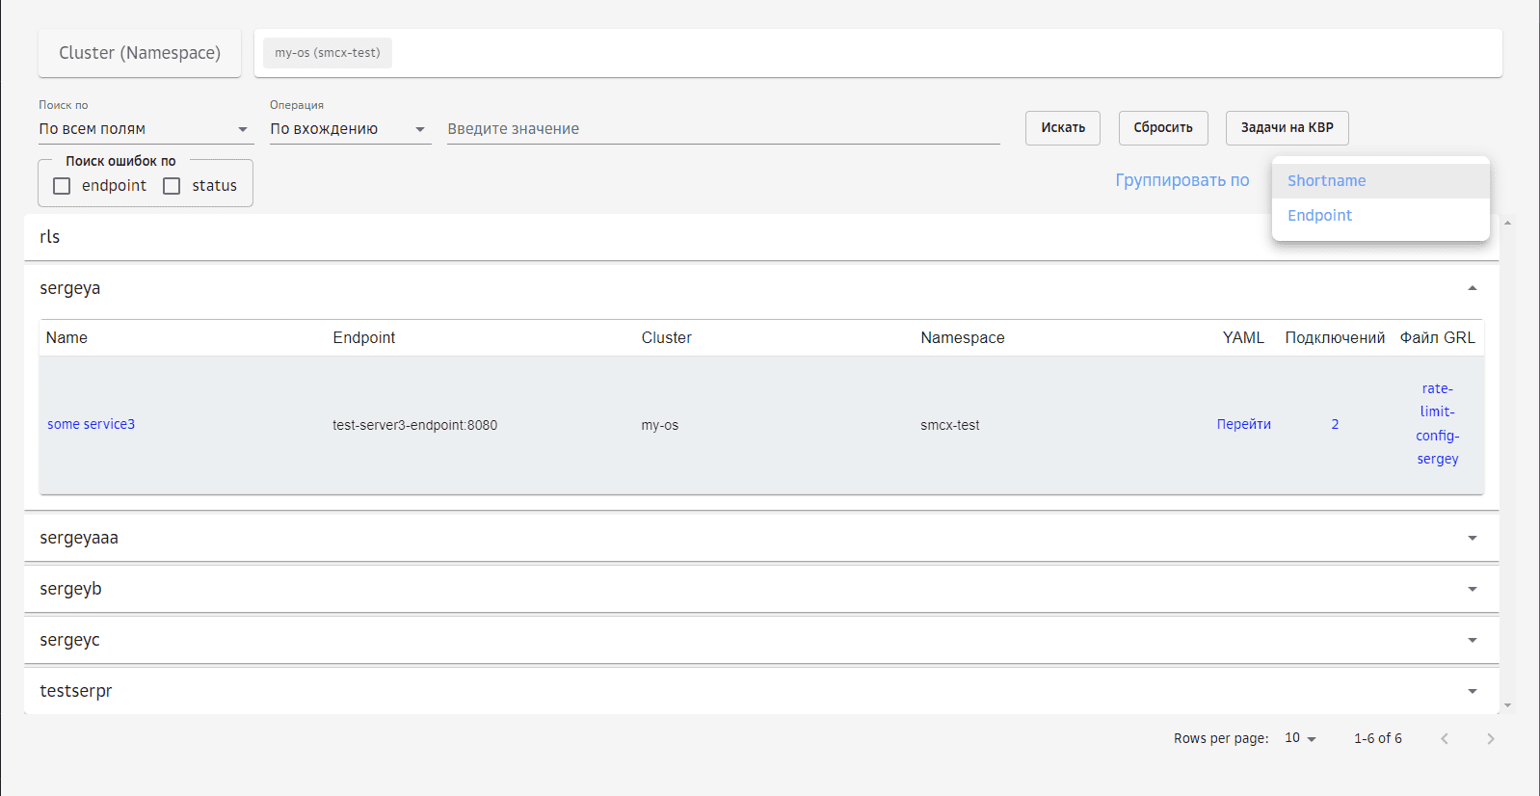Screen dimensions: 1540x796
Task: Enable the status error search checkbox
Action: click(x=173, y=186)
